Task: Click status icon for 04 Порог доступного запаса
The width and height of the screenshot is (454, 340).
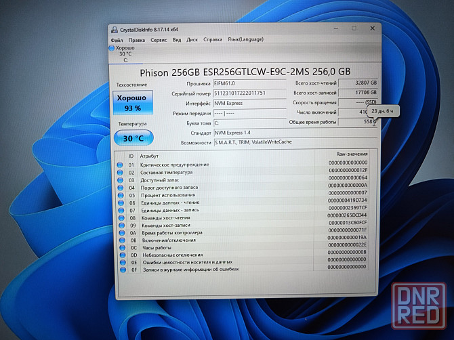Action: tap(121, 188)
